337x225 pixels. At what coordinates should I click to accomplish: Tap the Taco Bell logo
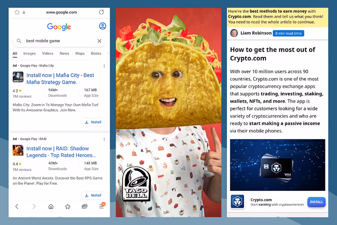pyautogui.click(x=136, y=184)
